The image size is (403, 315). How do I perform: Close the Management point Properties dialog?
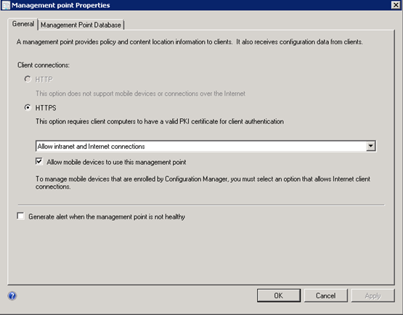coord(396,5)
